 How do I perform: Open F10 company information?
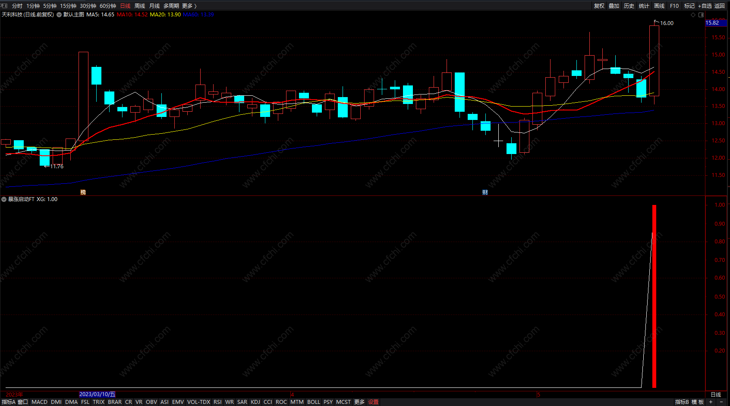pos(674,6)
